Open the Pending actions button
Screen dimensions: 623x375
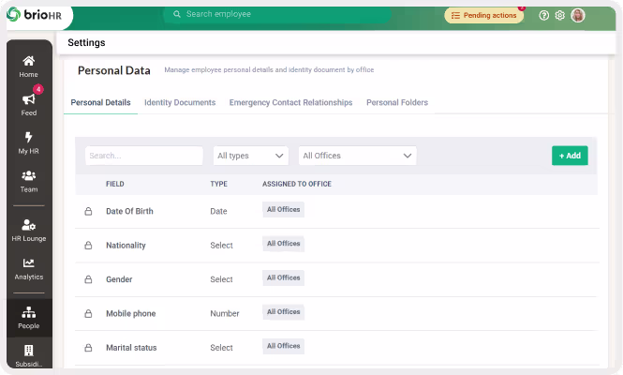pyautogui.click(x=483, y=15)
